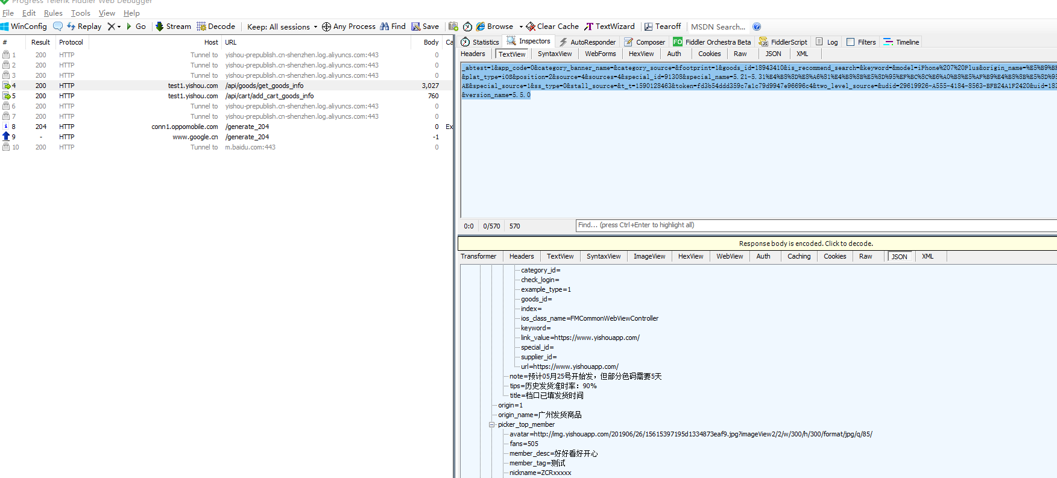Click Clear Cache toolbar button
Image resolution: width=1057 pixels, height=478 pixels.
click(552, 27)
